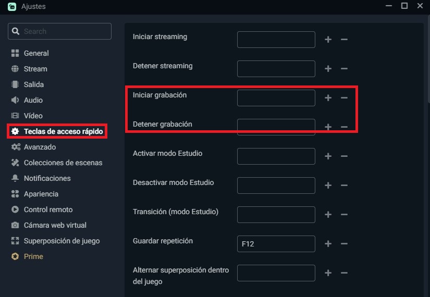Click the Control remoto play icon

15,209
